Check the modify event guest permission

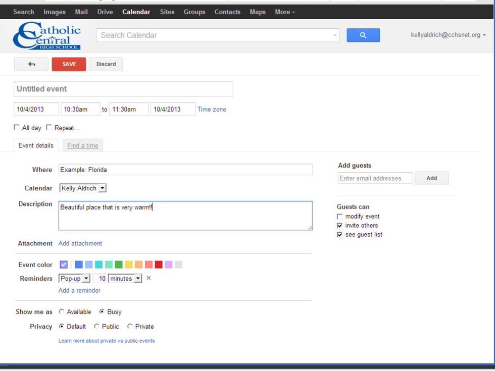coord(340,217)
